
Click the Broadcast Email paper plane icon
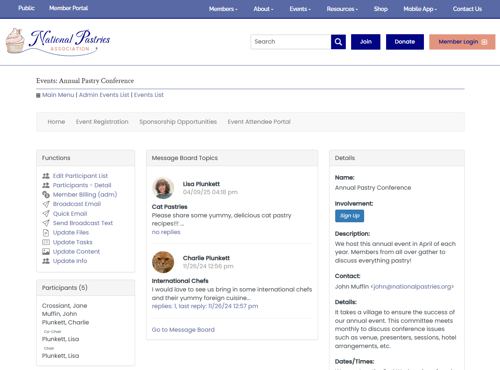click(46, 204)
